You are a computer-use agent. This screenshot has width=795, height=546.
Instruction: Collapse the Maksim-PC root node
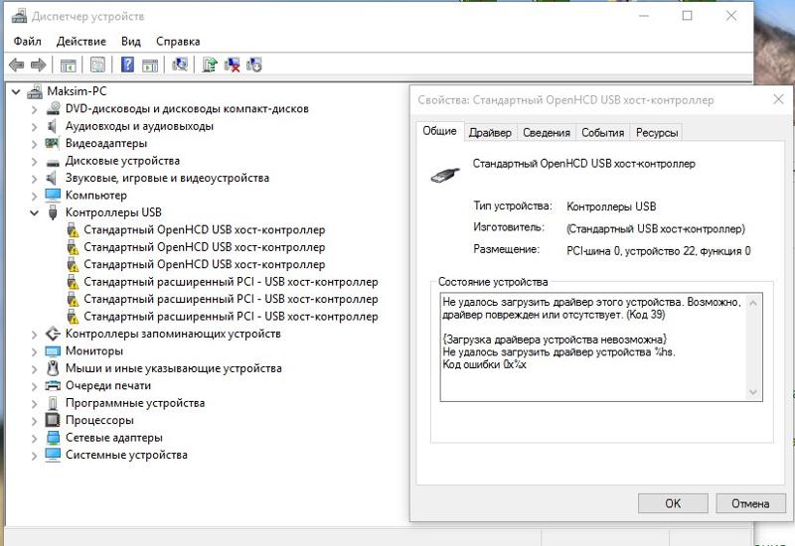(16, 91)
